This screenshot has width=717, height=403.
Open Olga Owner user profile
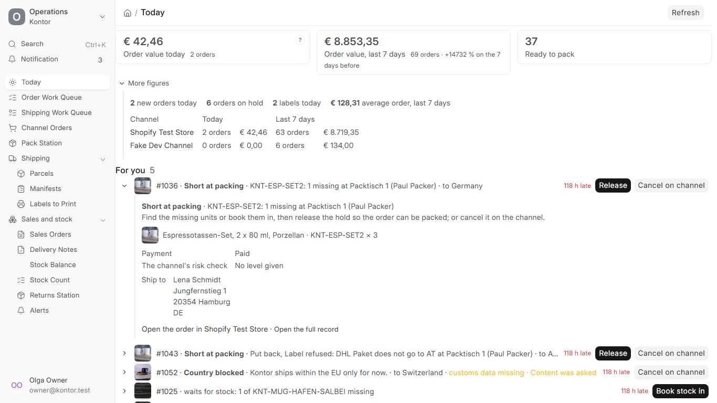coord(58,385)
